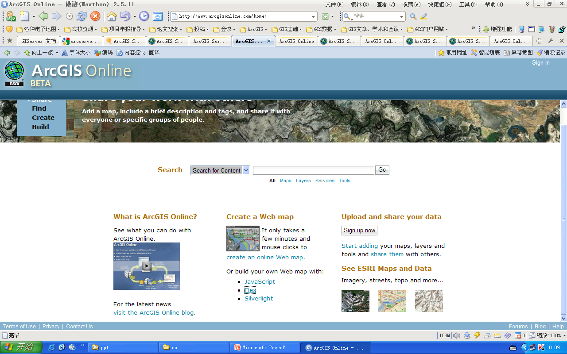
Task: Click the 编码 encoding tool
Action: pyautogui.click(x=104, y=52)
